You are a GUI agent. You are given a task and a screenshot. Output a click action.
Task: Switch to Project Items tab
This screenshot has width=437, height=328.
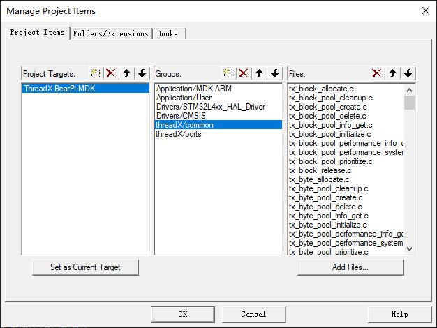tap(37, 33)
